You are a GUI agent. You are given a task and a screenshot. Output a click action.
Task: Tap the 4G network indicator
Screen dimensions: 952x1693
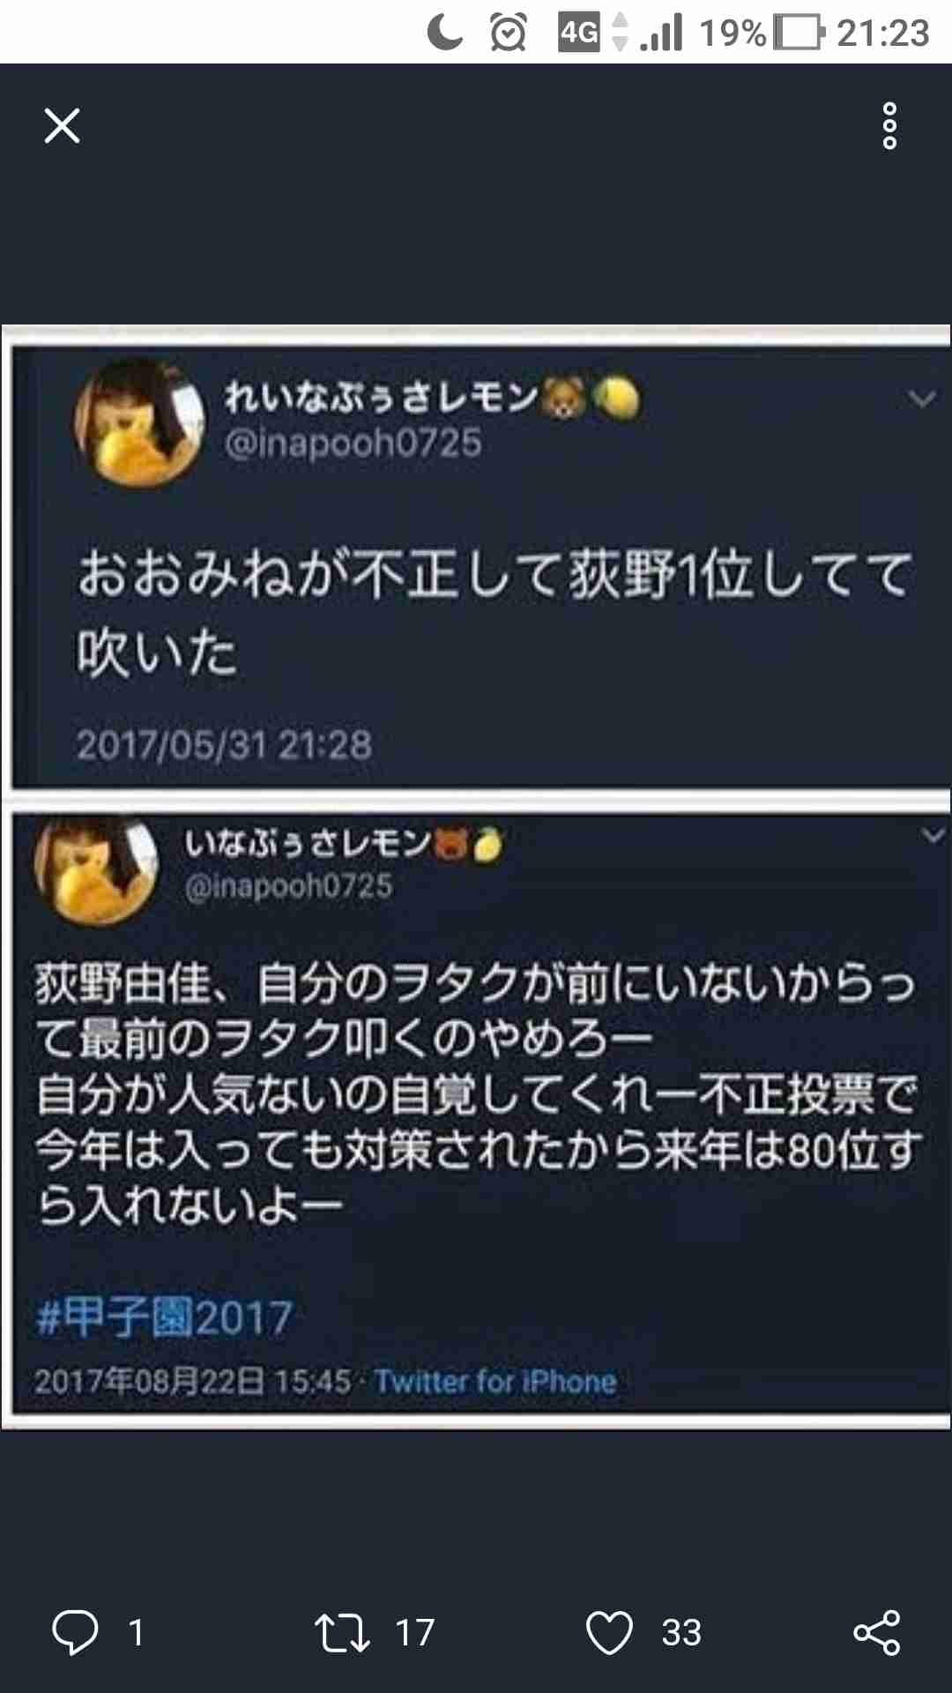point(579,33)
